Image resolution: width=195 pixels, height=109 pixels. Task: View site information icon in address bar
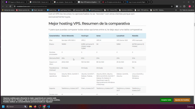click(x=15, y=6)
